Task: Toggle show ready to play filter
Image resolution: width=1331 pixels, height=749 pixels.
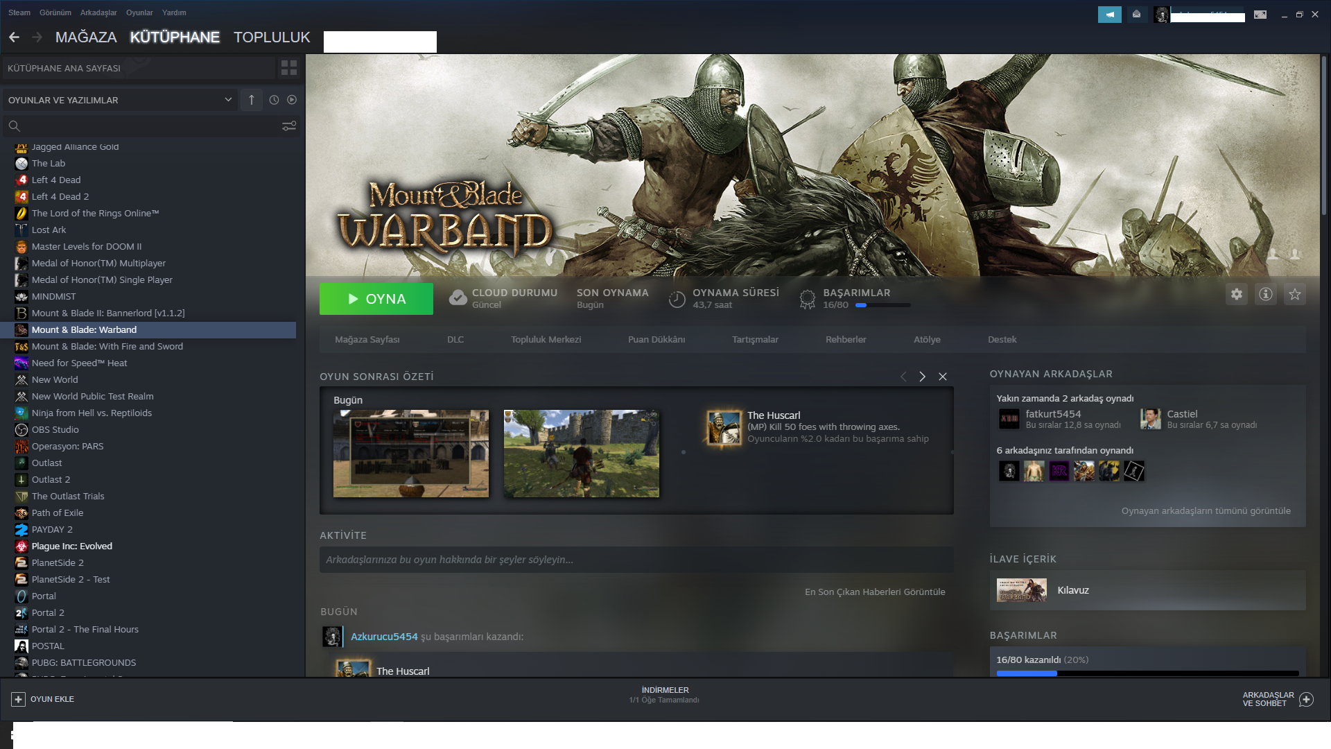Action: click(x=292, y=100)
